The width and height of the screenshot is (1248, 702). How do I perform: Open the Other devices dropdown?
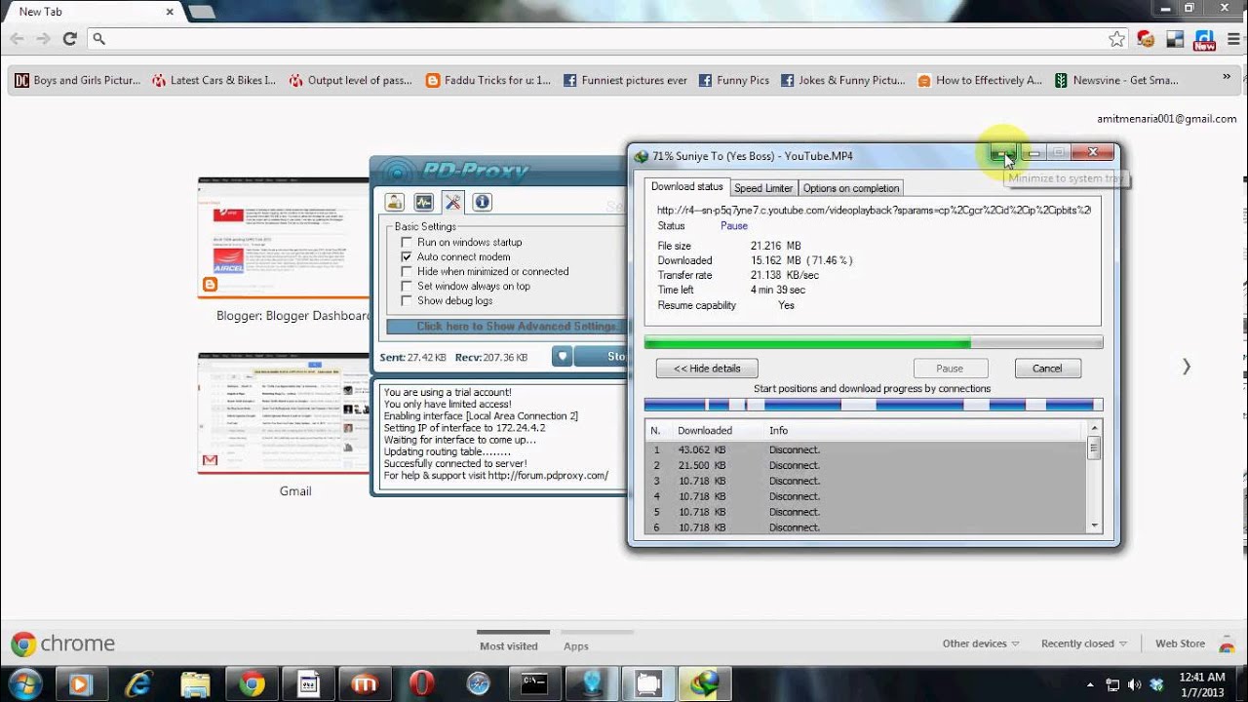coord(981,643)
